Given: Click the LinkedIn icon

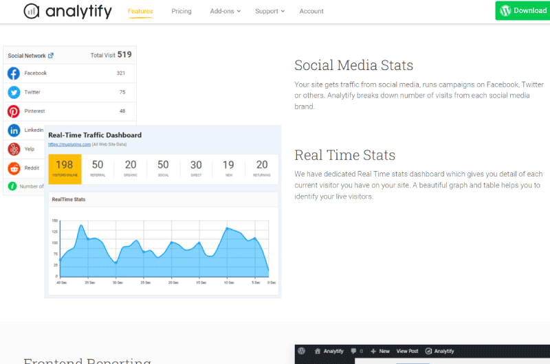Looking at the screenshot, I should coord(14,130).
